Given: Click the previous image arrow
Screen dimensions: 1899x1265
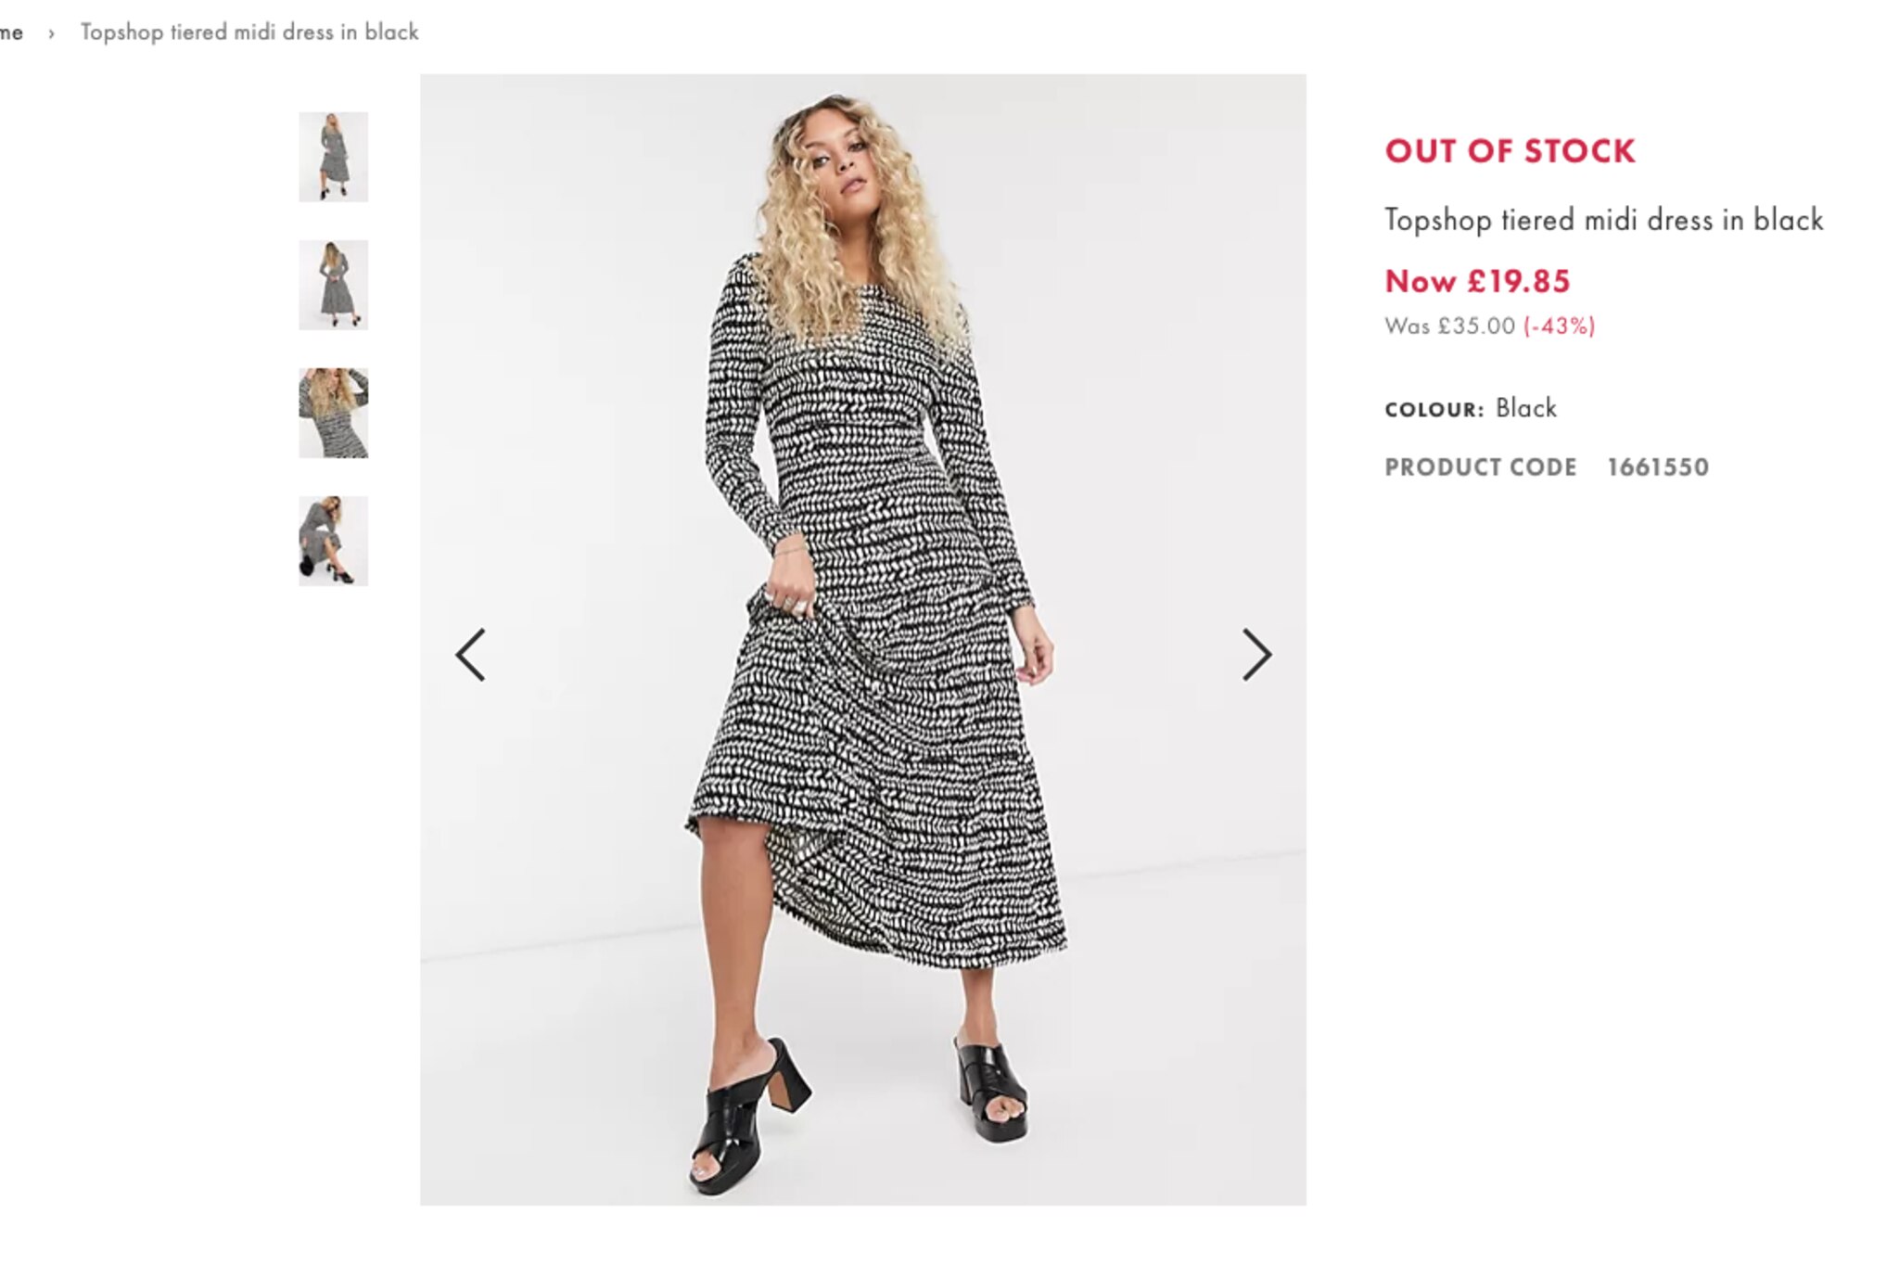Looking at the screenshot, I should 470,655.
